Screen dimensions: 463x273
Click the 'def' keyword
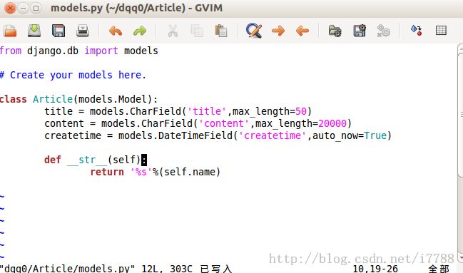(x=53, y=160)
